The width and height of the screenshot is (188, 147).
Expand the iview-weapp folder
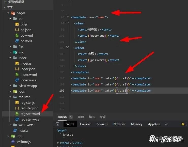click(10, 86)
